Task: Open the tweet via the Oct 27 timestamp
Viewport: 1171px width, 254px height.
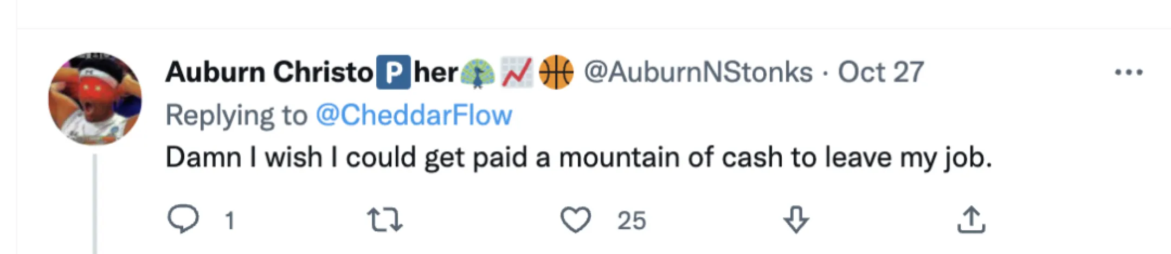Action: [881, 72]
